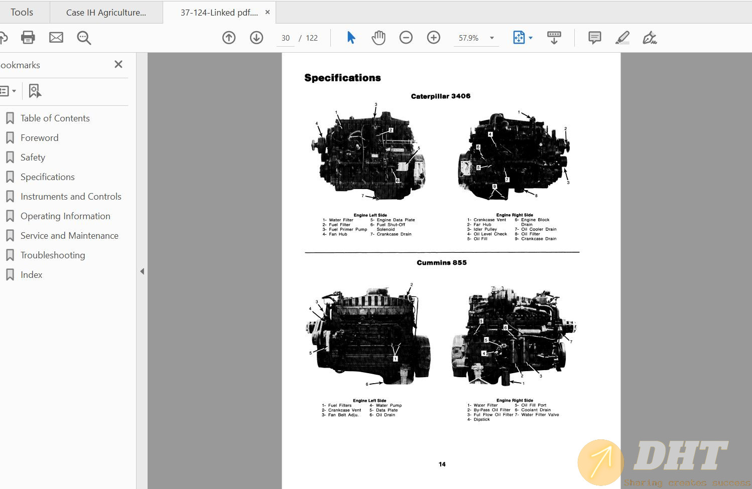The width and height of the screenshot is (752, 489).
Task: Zoom out with the minus button
Action: [x=406, y=38]
